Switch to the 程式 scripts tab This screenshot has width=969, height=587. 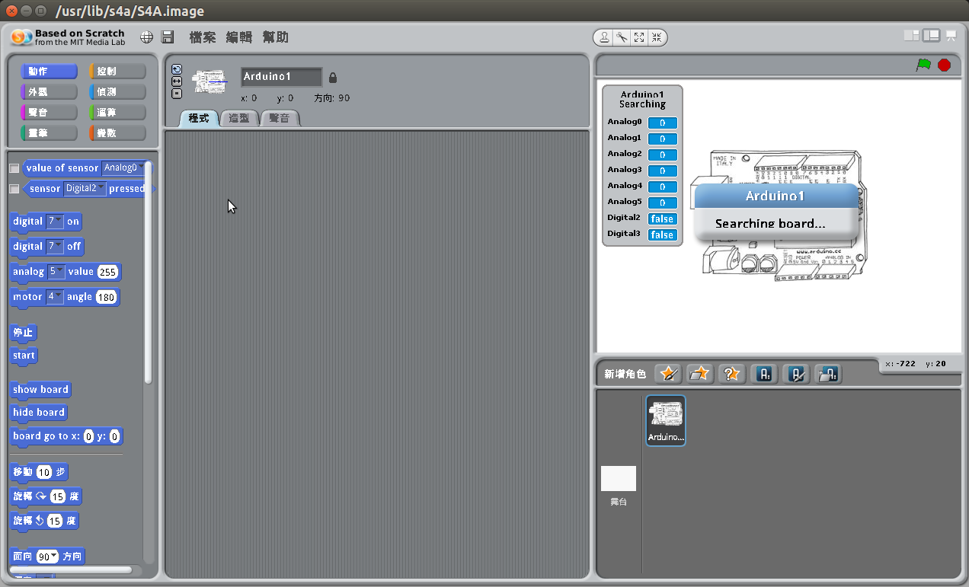point(199,118)
